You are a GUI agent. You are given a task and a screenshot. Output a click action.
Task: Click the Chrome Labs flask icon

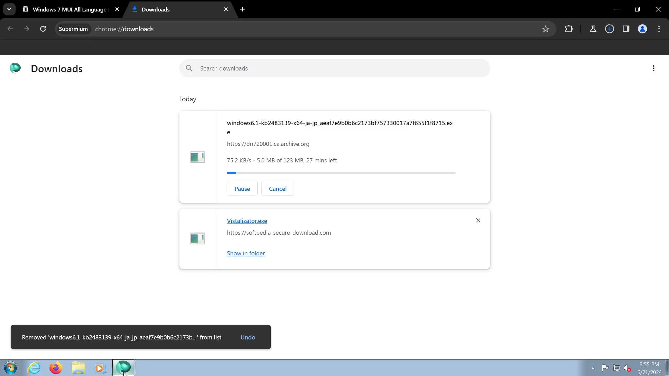(x=593, y=29)
